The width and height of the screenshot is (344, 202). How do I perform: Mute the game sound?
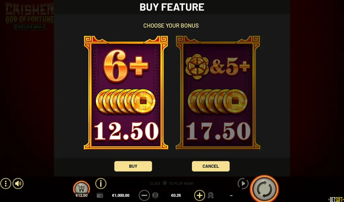18,184
